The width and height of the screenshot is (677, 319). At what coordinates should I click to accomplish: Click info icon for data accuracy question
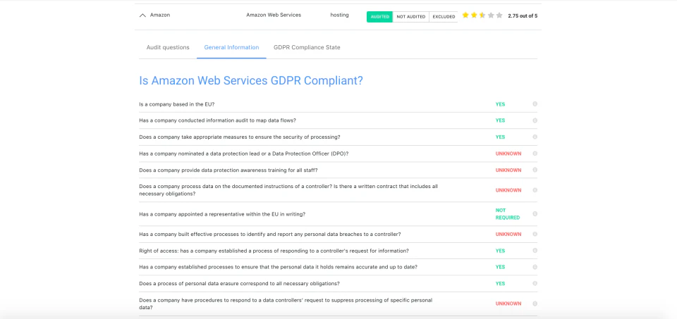tap(535, 268)
